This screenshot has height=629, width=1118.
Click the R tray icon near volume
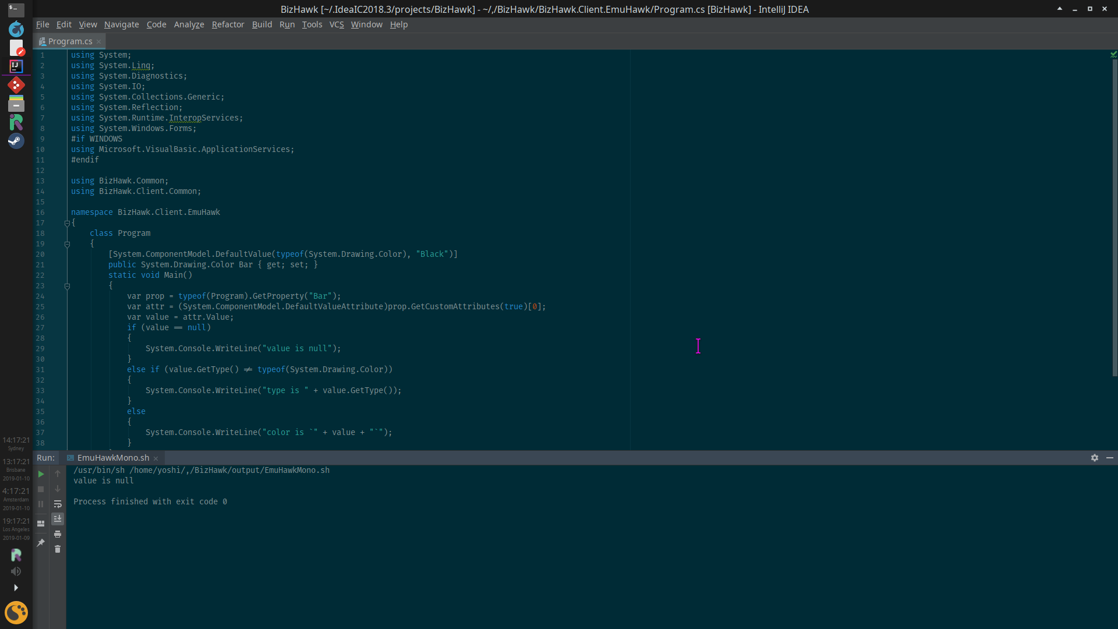click(16, 555)
